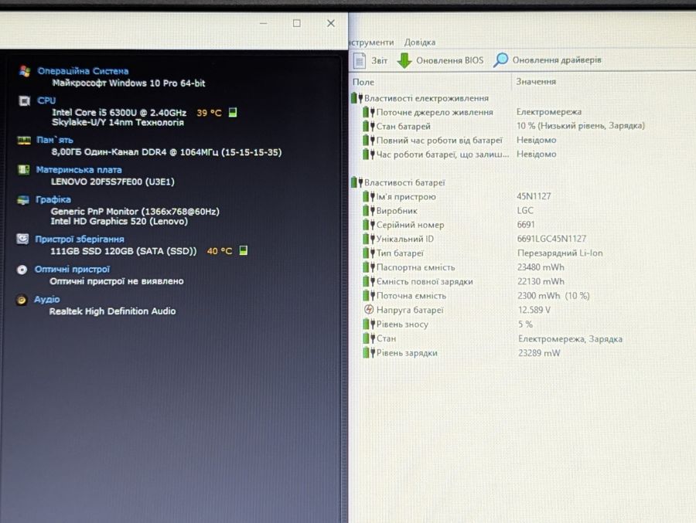Click the Материнська плата motherboard icon
Image resolution: width=696 pixels, height=523 pixels.
tap(23, 169)
